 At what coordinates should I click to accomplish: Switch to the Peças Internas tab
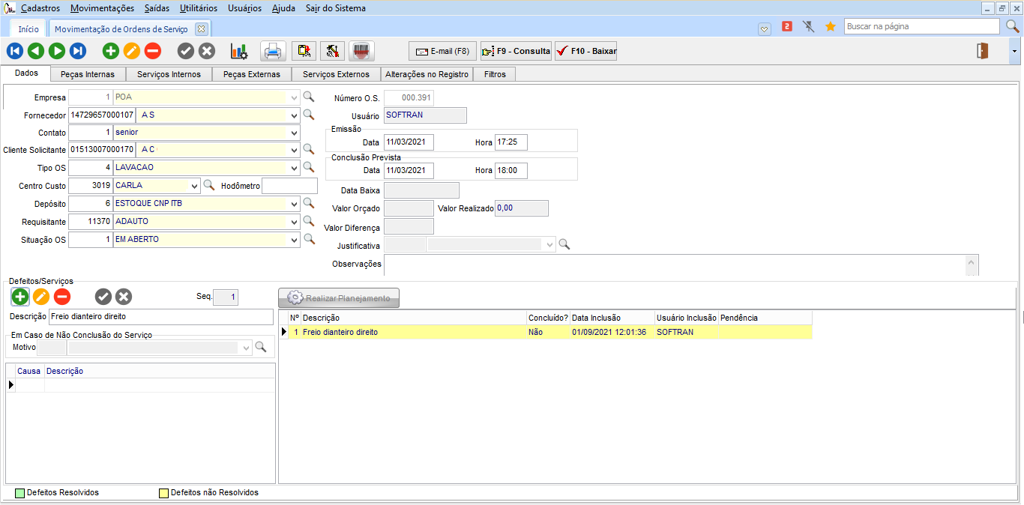pyautogui.click(x=88, y=74)
